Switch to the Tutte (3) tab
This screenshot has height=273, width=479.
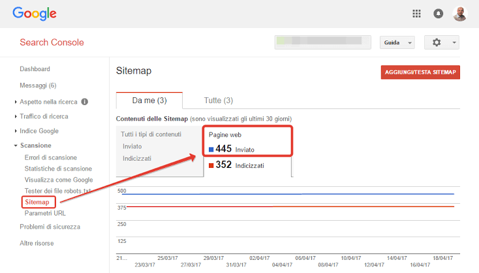click(x=219, y=101)
